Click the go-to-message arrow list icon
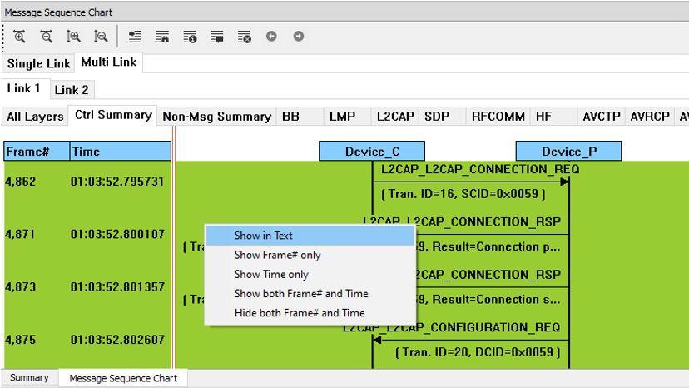 (x=136, y=37)
